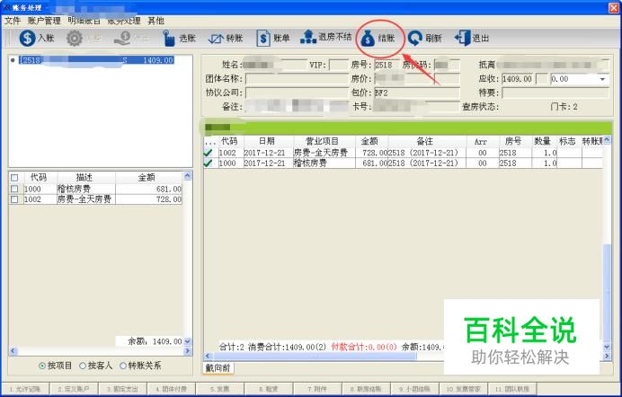This screenshot has height=397, width=622.
Task: Click the 日期 column header
Action: click(267, 141)
